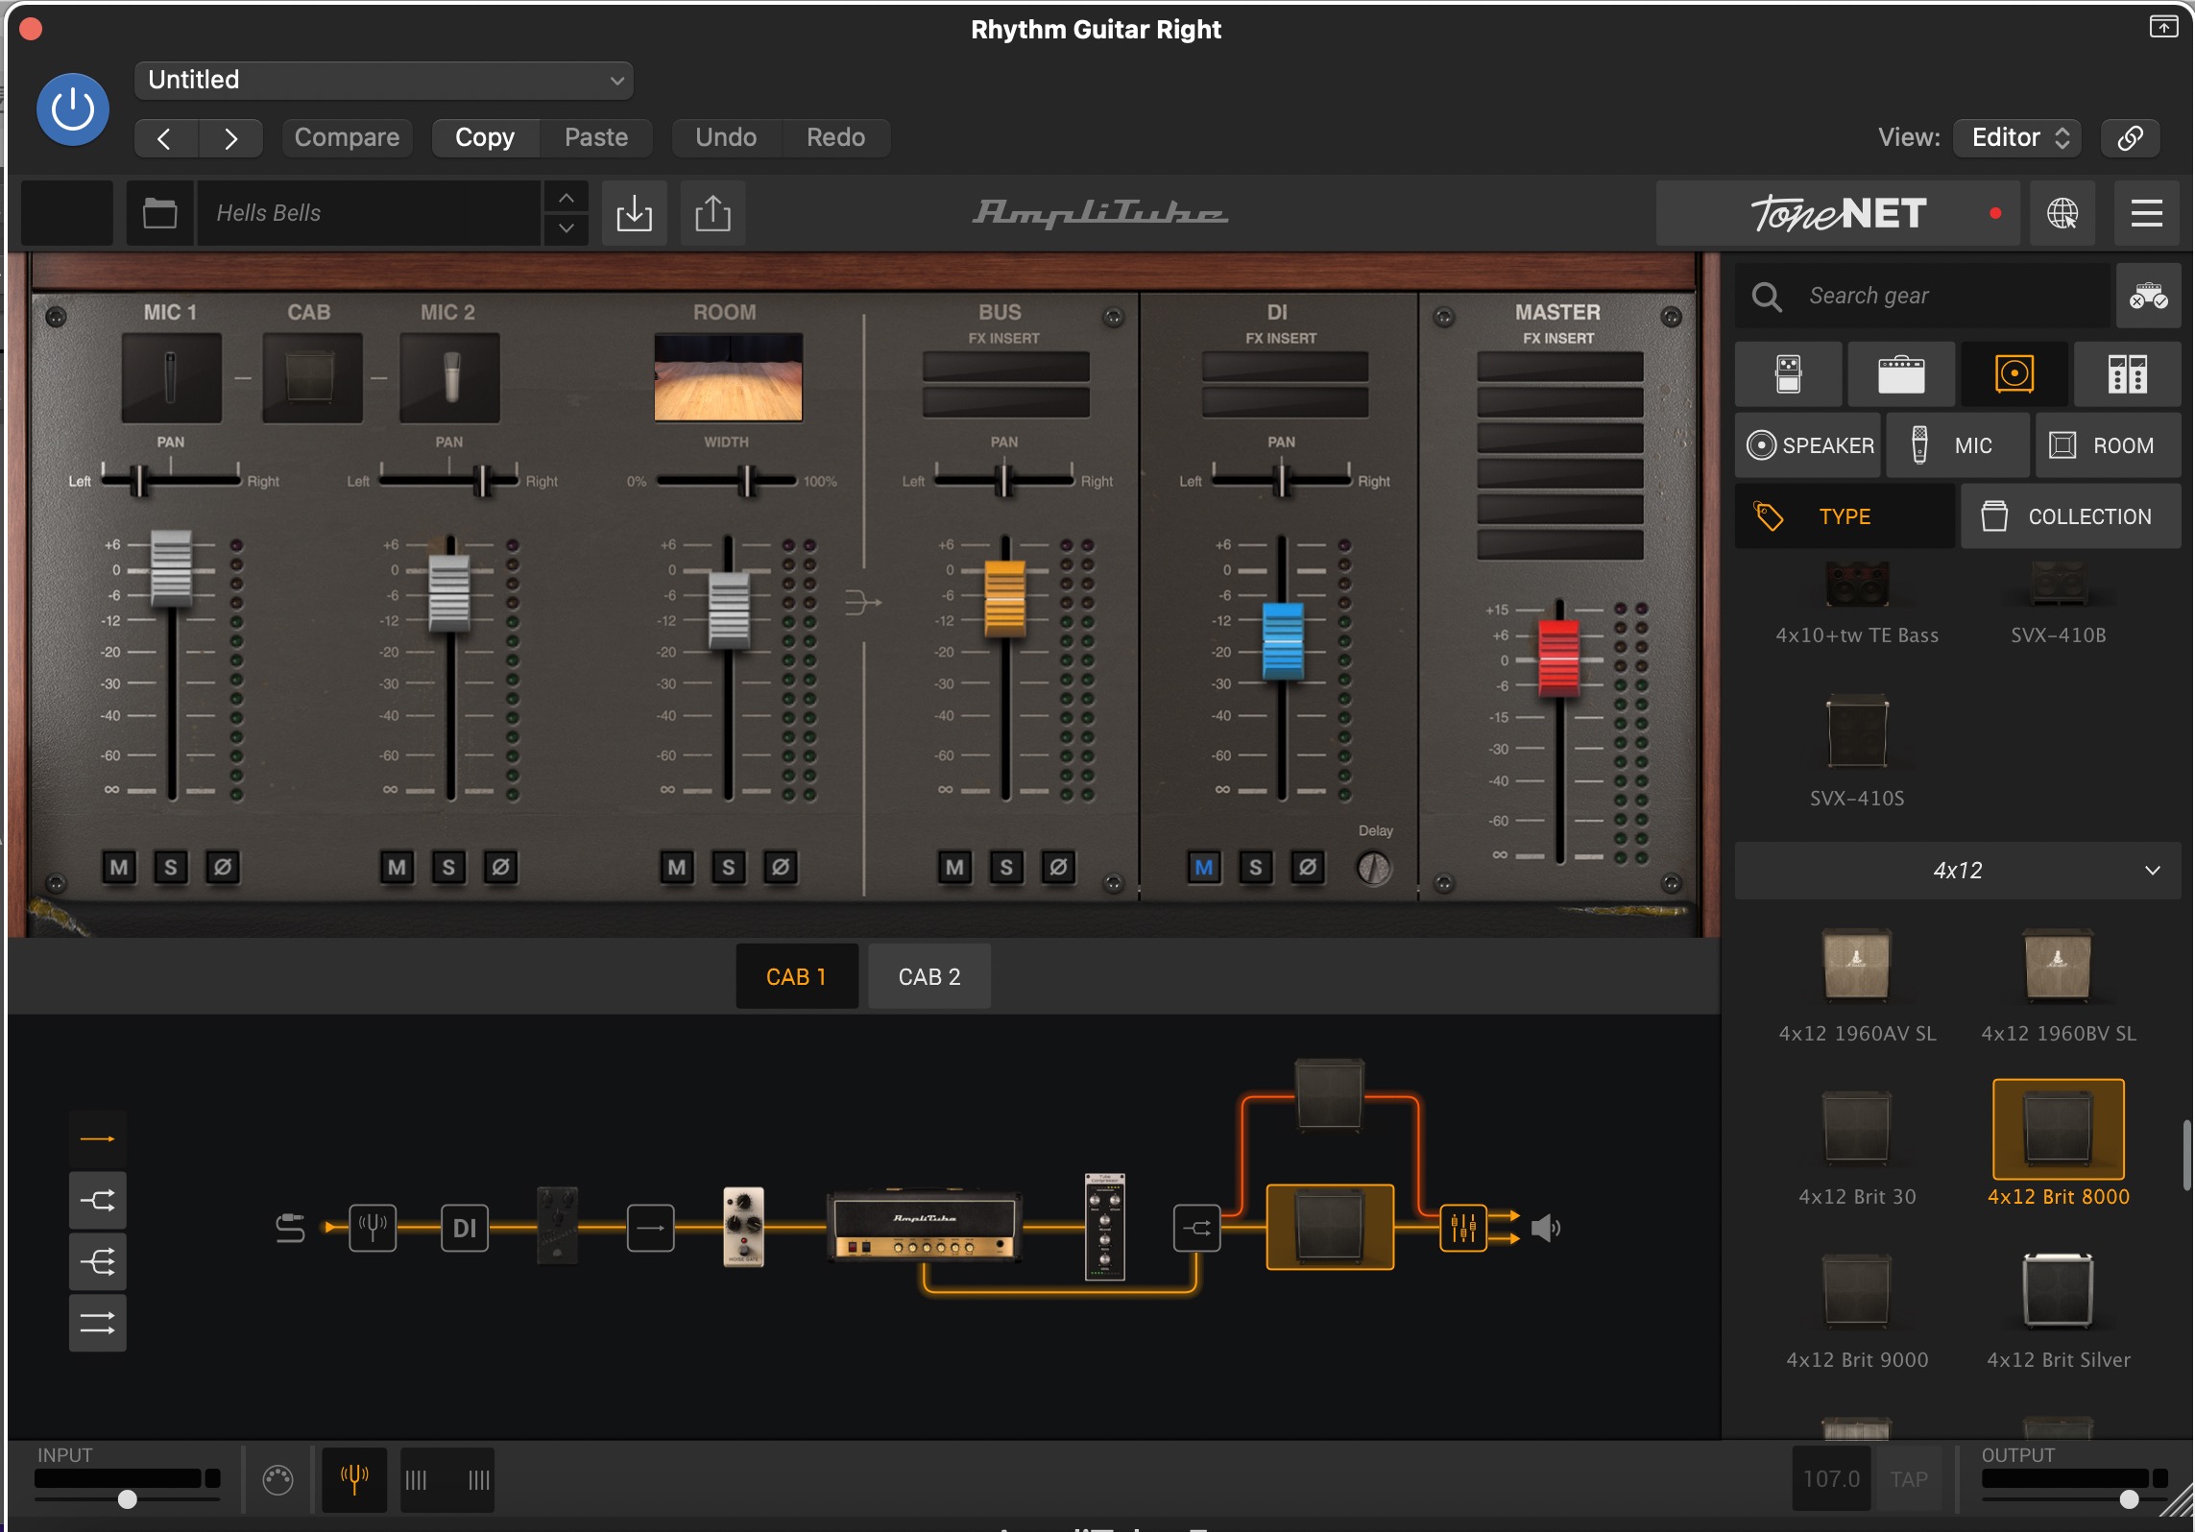Select the TYPE filter tab
The height and width of the screenshot is (1532, 2195).
click(x=1845, y=516)
